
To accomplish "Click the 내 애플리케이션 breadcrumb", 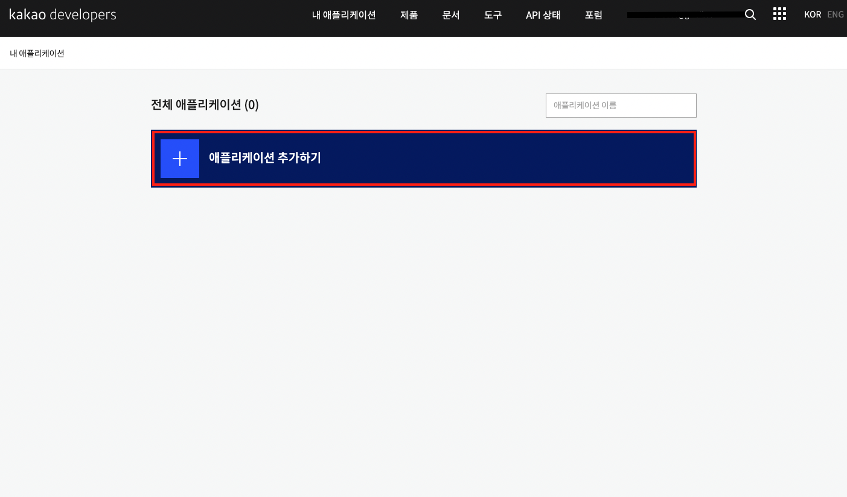I will [37, 54].
